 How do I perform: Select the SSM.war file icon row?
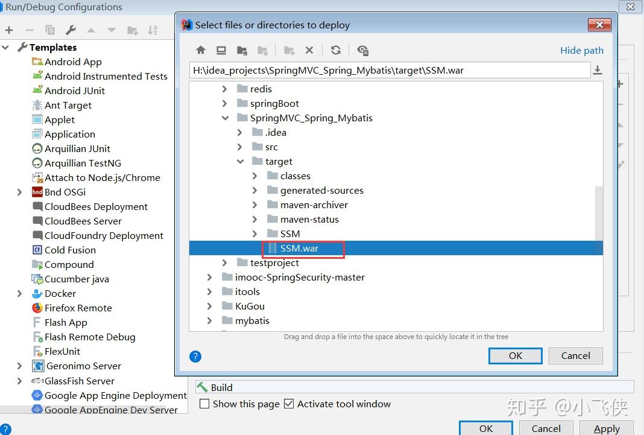pyautogui.click(x=396, y=248)
